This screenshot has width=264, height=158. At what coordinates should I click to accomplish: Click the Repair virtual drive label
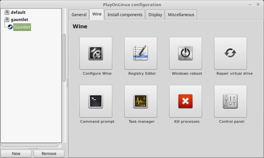click(x=235, y=73)
